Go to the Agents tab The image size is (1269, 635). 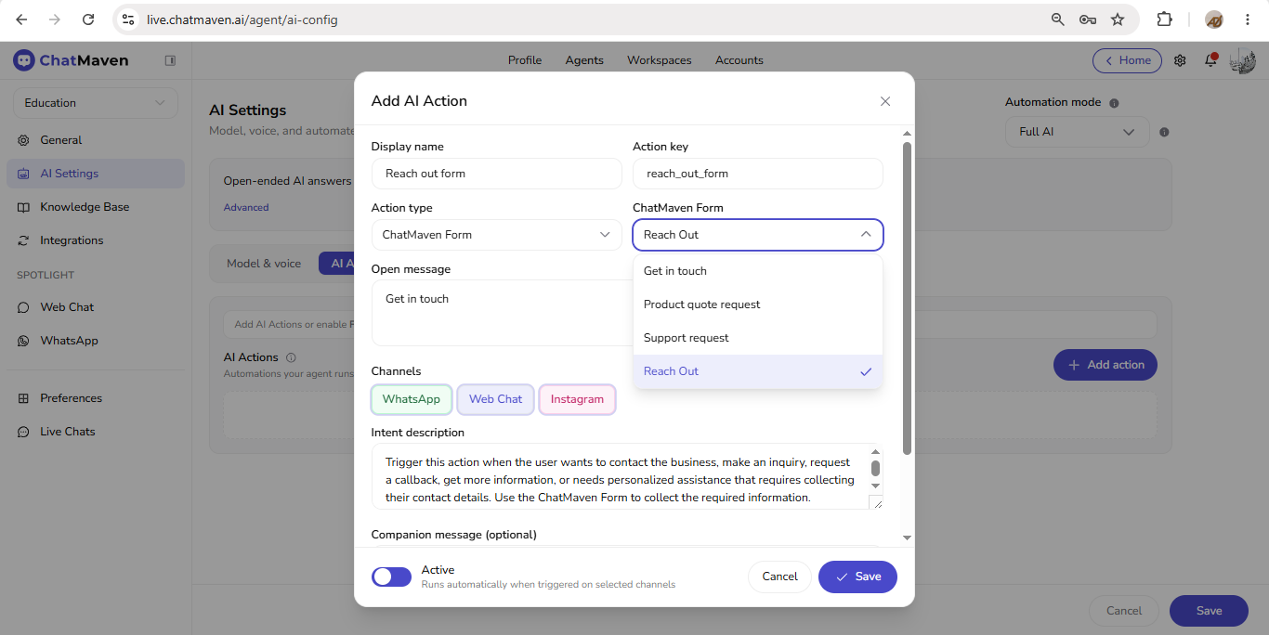click(584, 60)
